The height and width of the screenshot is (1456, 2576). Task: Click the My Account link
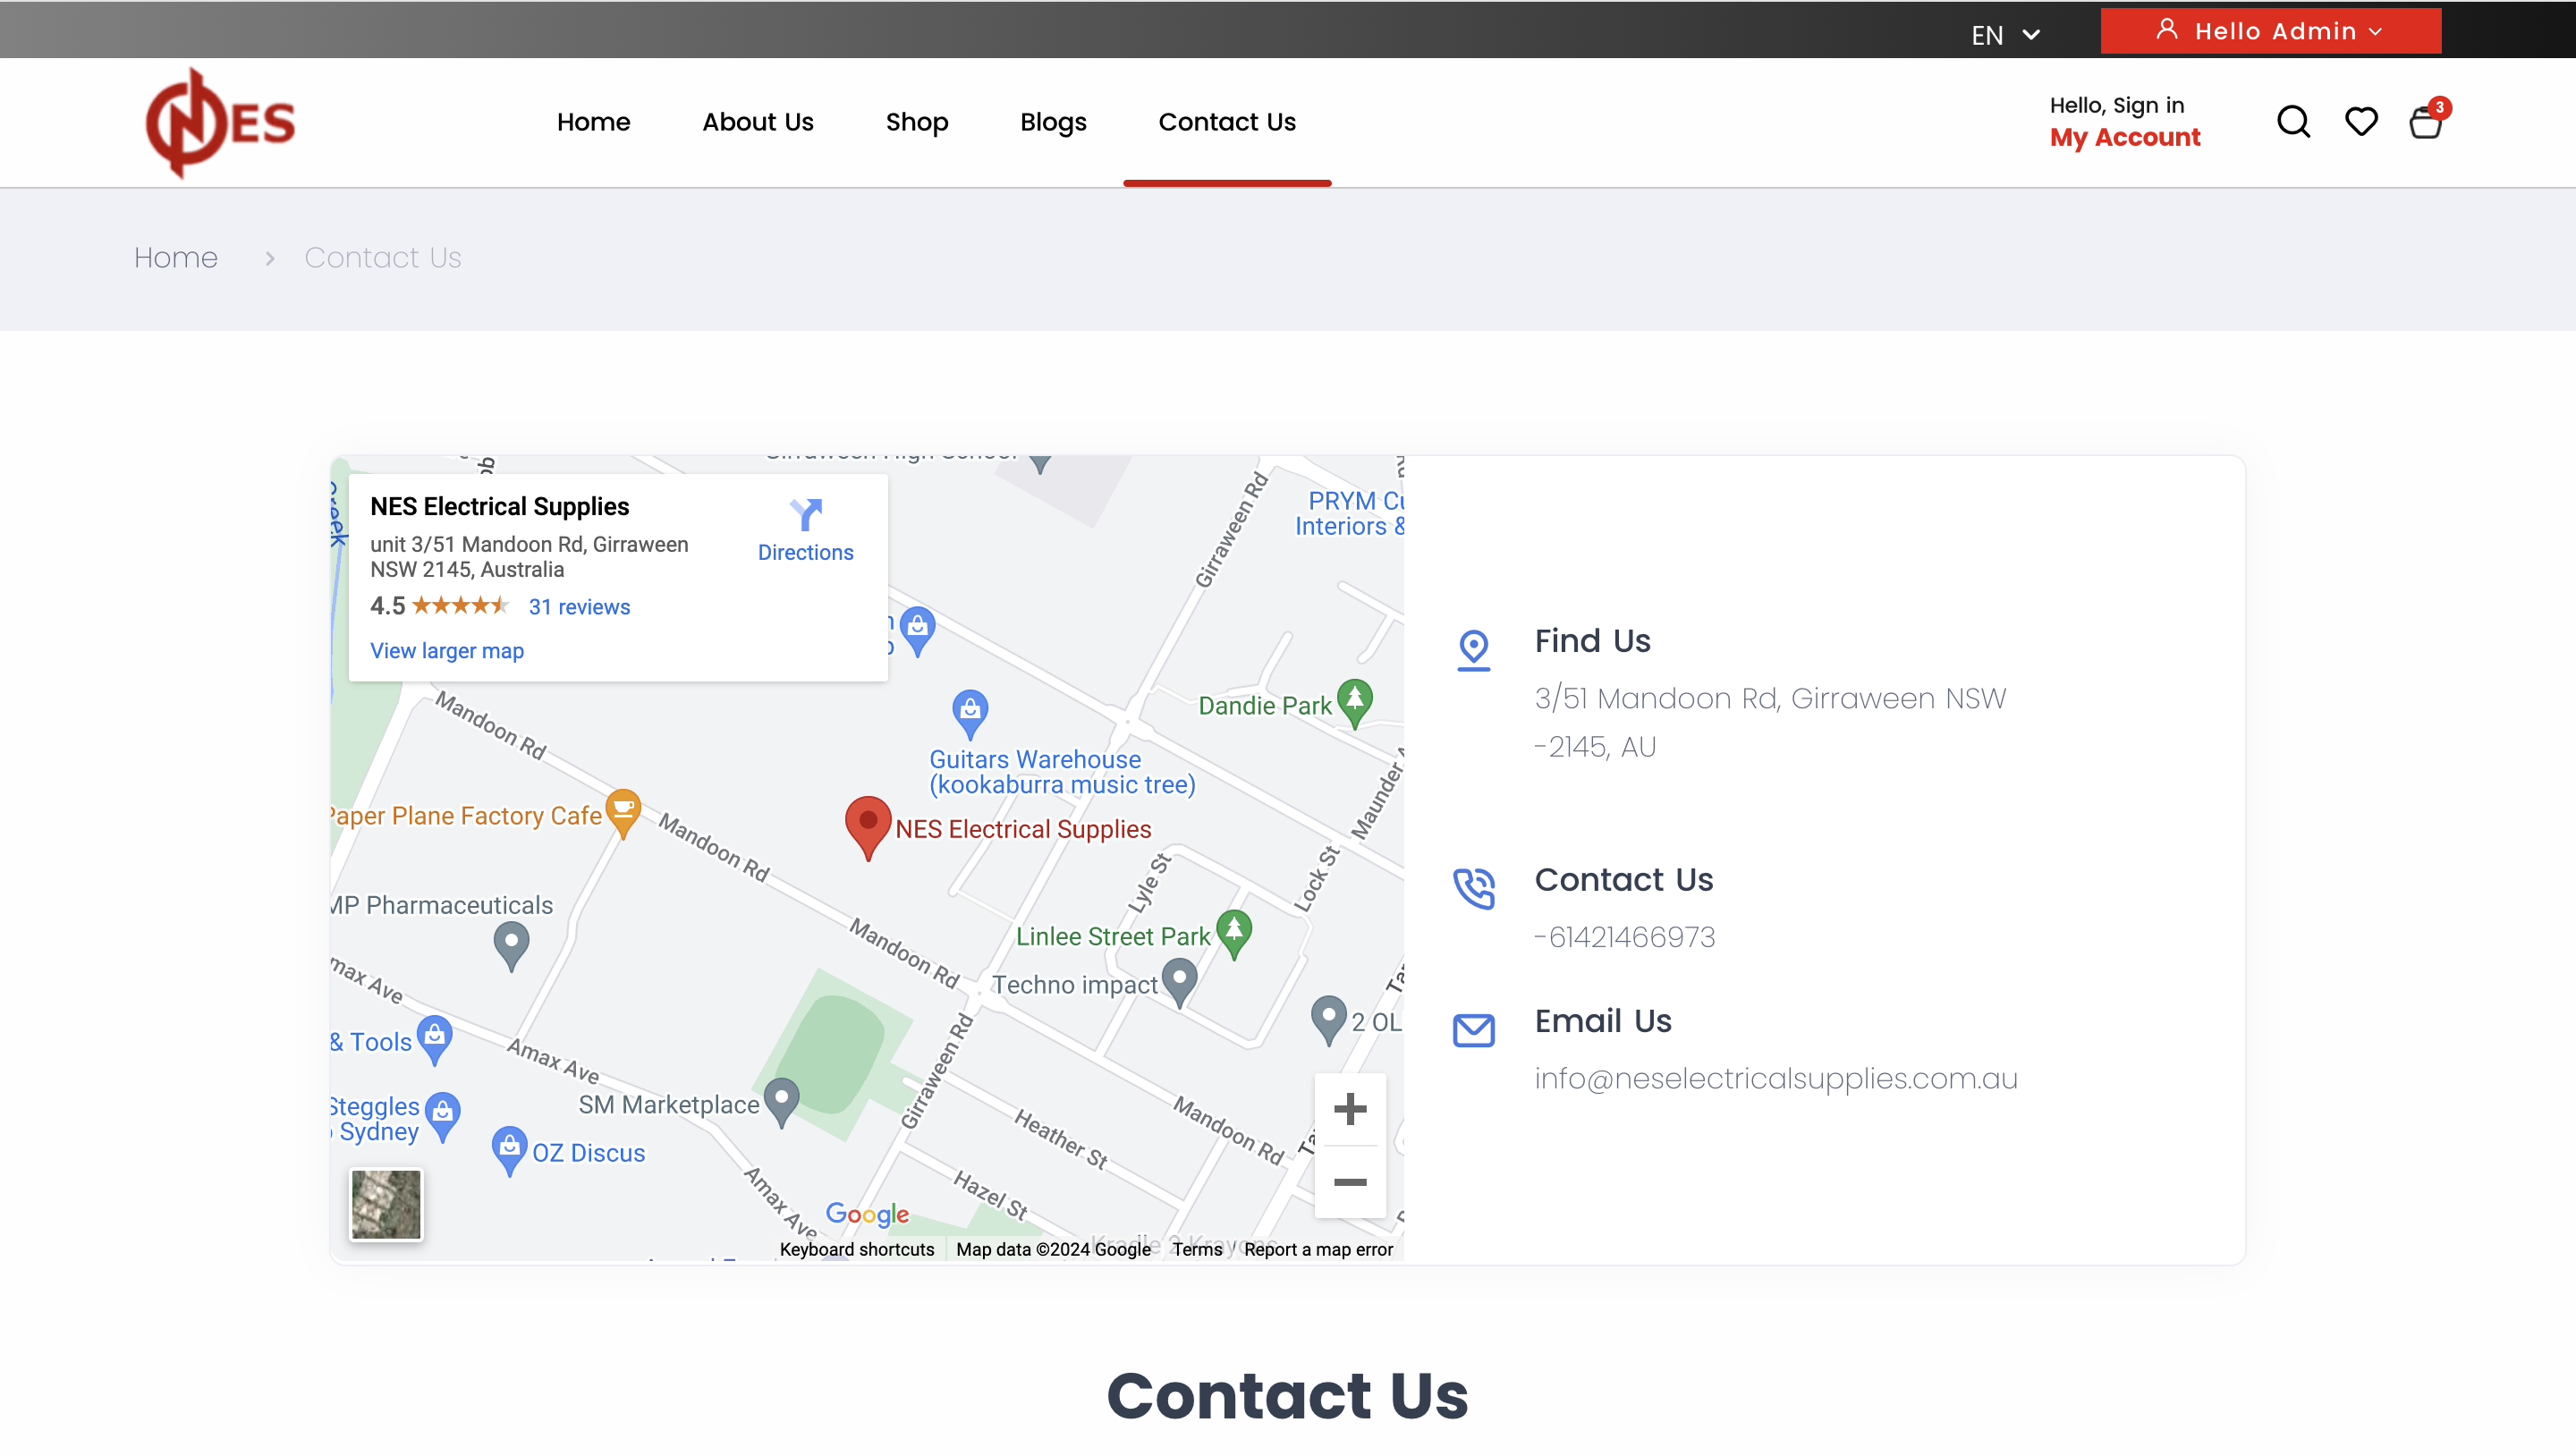click(2125, 137)
